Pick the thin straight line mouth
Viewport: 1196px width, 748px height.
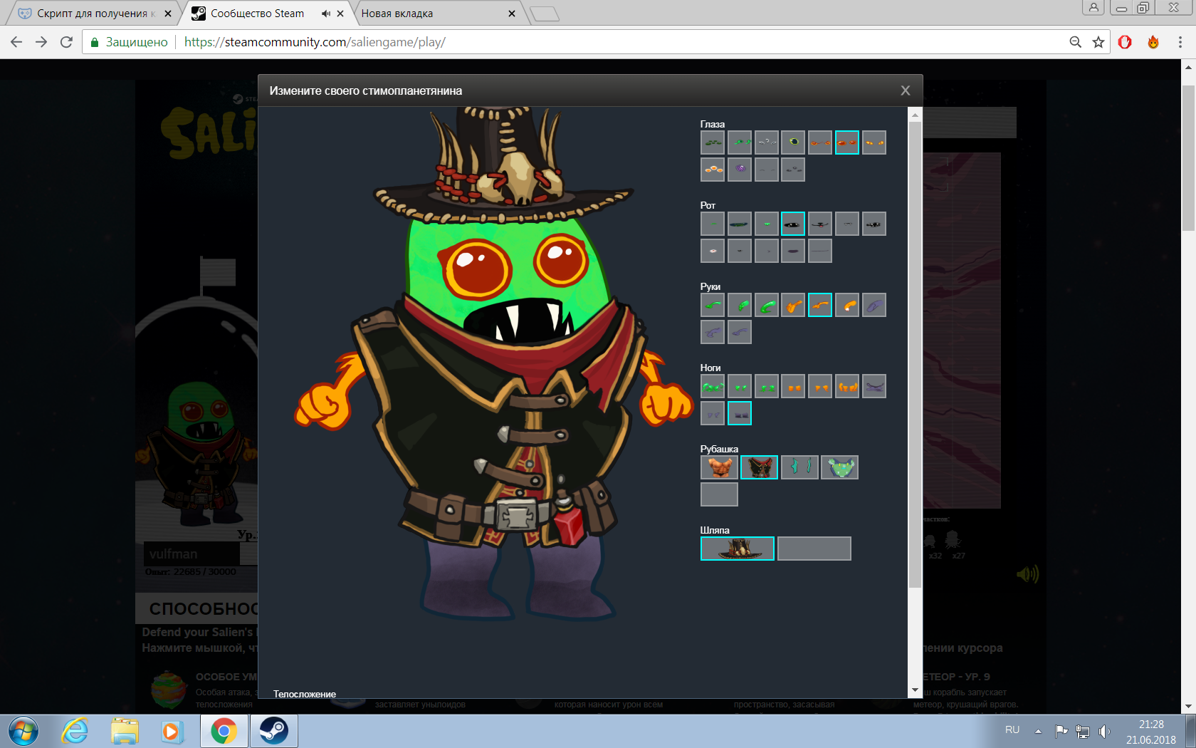coord(820,251)
